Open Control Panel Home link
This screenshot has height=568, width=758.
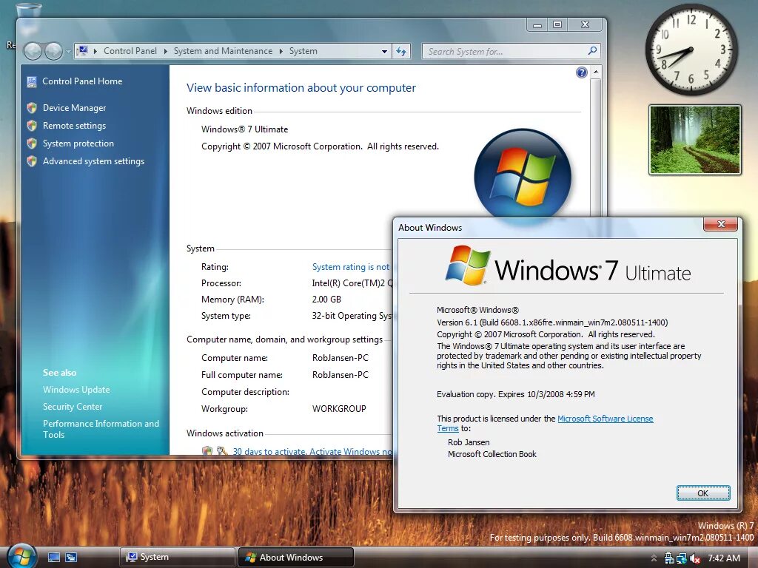(x=82, y=81)
